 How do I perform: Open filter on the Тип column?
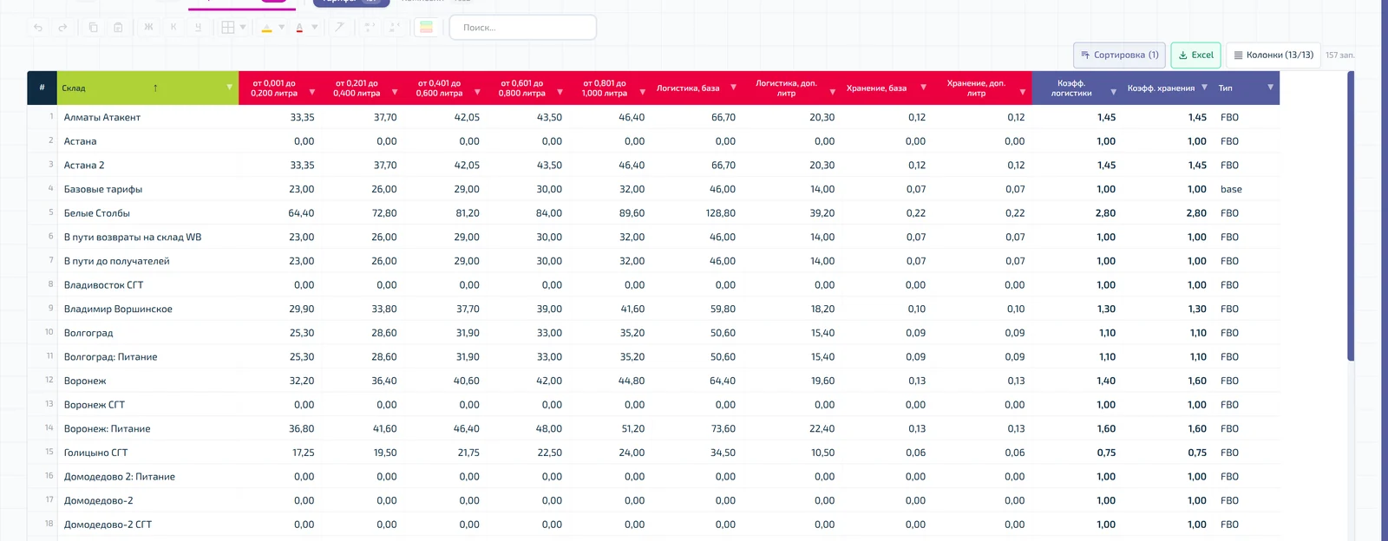(x=1270, y=88)
